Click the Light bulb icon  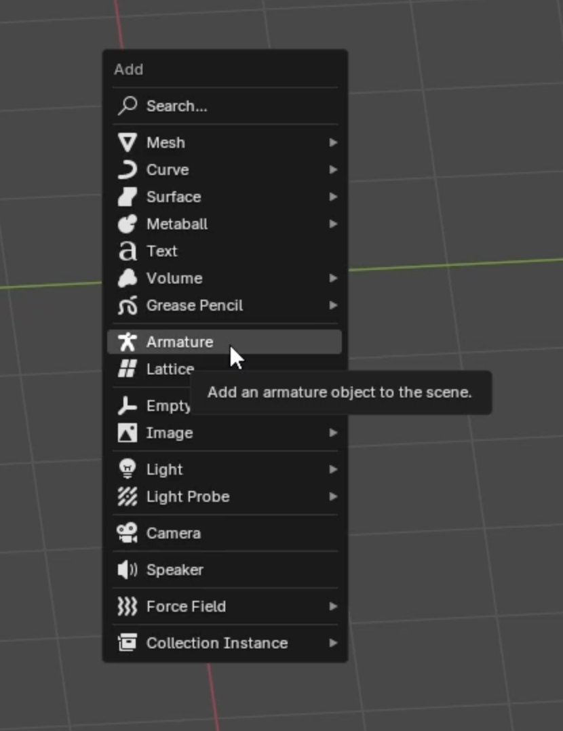128,469
